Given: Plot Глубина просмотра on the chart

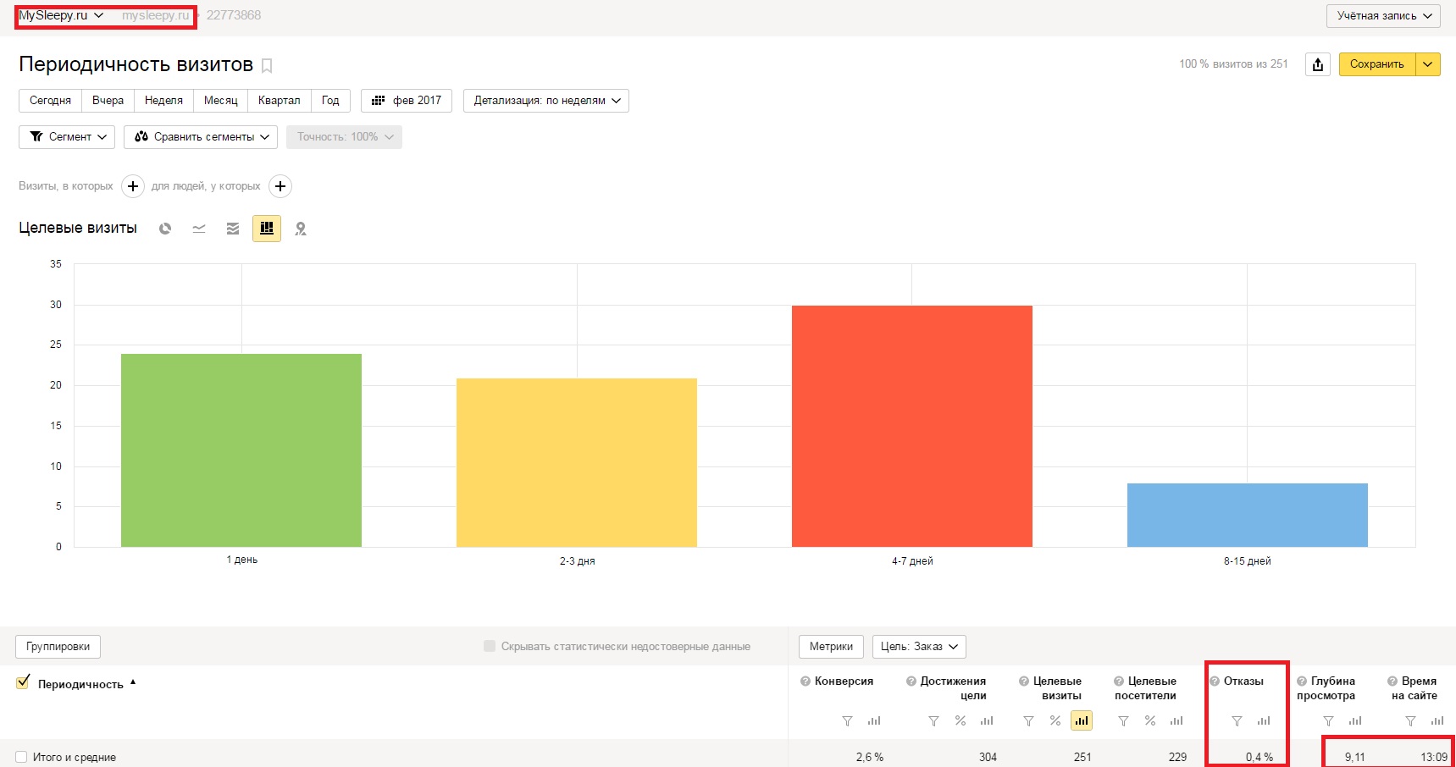Looking at the screenshot, I should click(x=1355, y=721).
